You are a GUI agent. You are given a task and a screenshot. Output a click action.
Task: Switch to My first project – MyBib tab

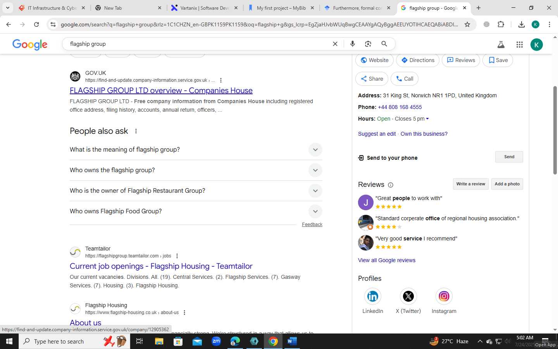pos(281,8)
